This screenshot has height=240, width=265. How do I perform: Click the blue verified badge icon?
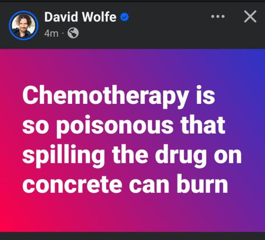pyautogui.click(x=125, y=17)
